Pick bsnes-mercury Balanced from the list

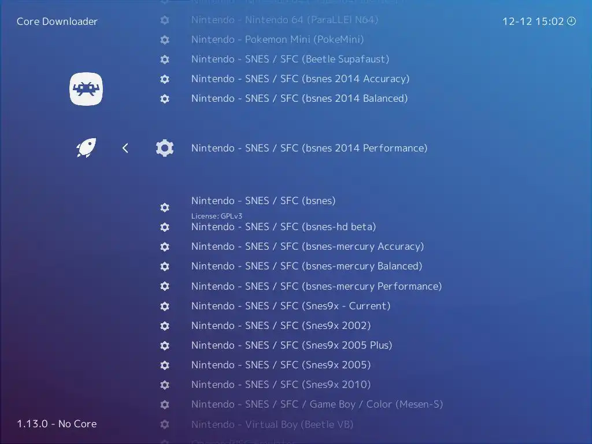click(306, 266)
